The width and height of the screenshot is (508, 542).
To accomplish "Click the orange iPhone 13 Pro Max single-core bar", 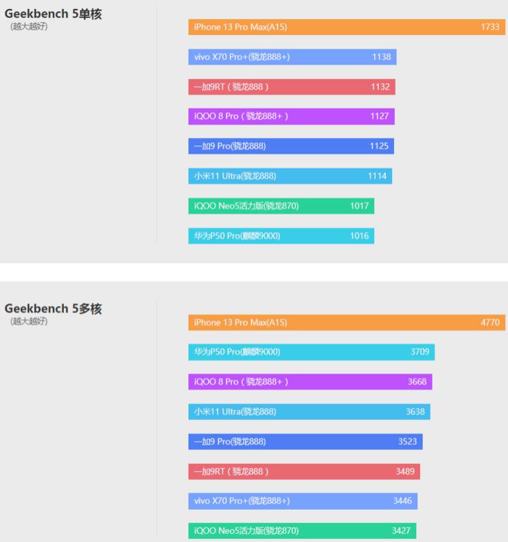I will tap(347, 27).
